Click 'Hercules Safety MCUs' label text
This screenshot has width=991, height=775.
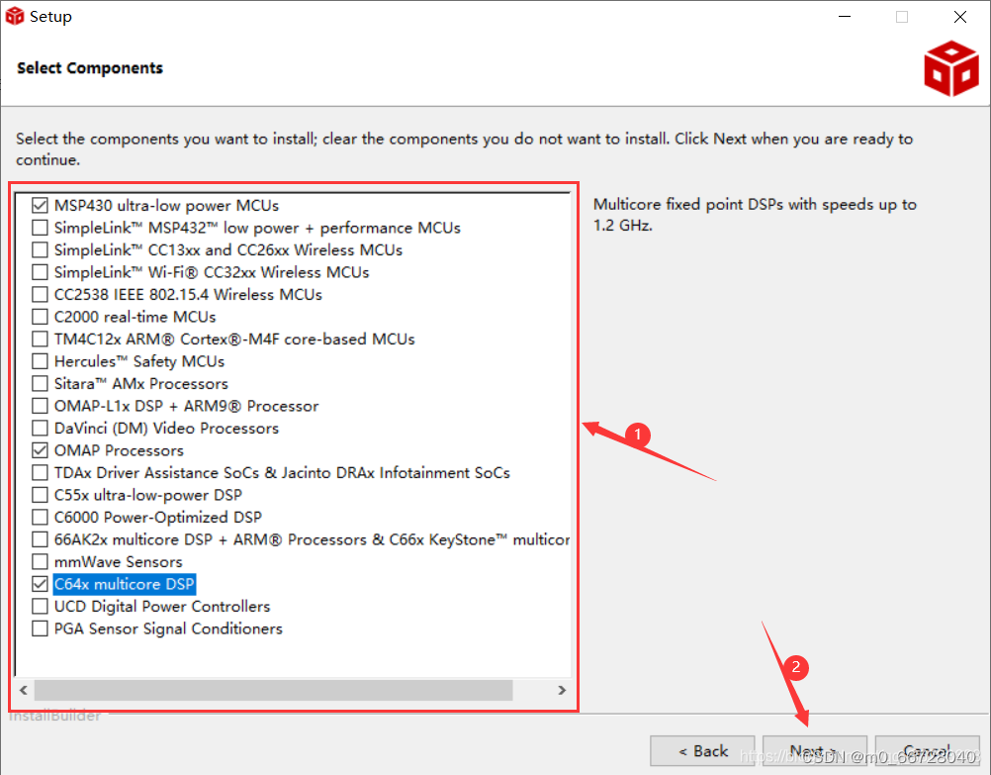pos(139,361)
